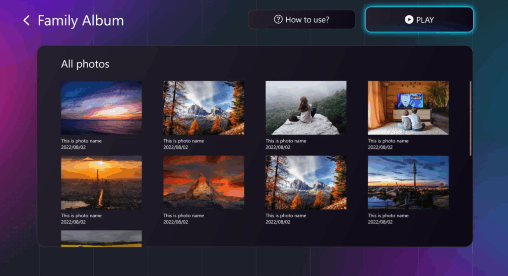Select the red sky mountain peak photo
This screenshot has width=508, height=276.
pyautogui.click(x=203, y=183)
